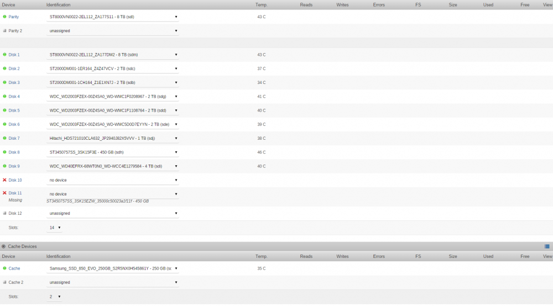
Task: Click the green status icon for Disk 8
Action: 4,152
